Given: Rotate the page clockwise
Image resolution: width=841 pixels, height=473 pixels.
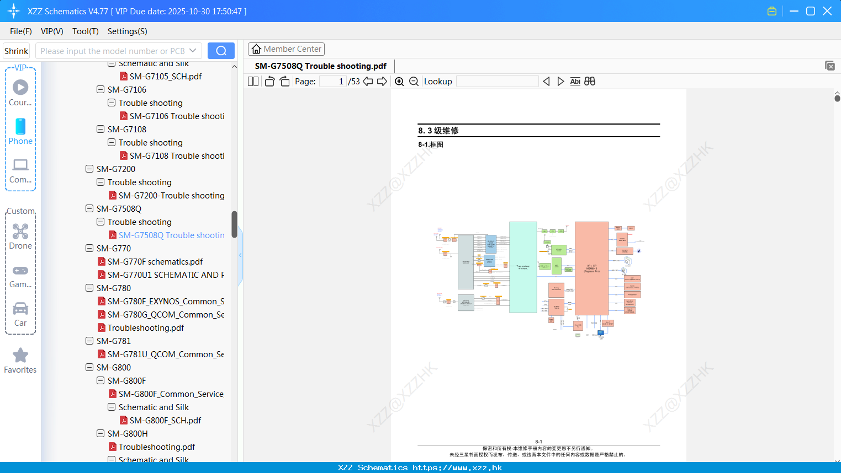Looking at the screenshot, I should coord(284,82).
